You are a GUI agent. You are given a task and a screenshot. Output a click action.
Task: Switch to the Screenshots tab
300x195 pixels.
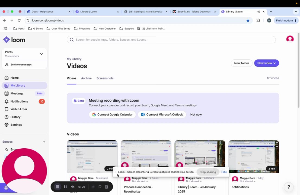[105, 78]
